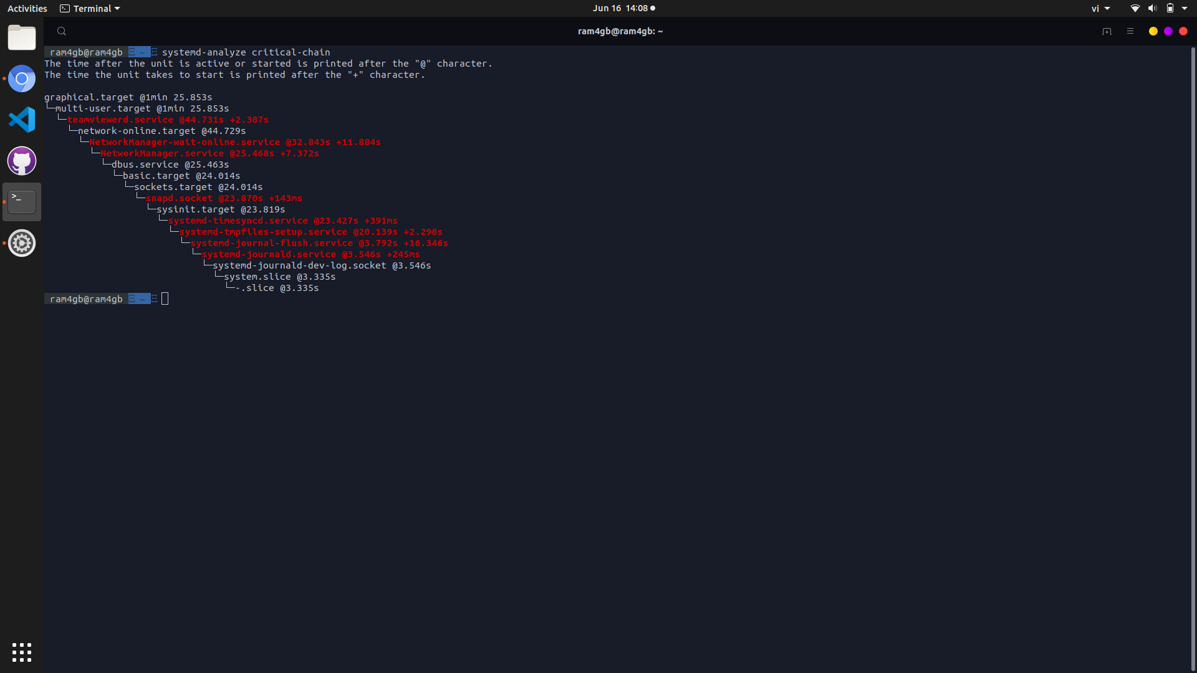The width and height of the screenshot is (1197, 673).
Task: Click the battery status icon
Action: 1170,8
